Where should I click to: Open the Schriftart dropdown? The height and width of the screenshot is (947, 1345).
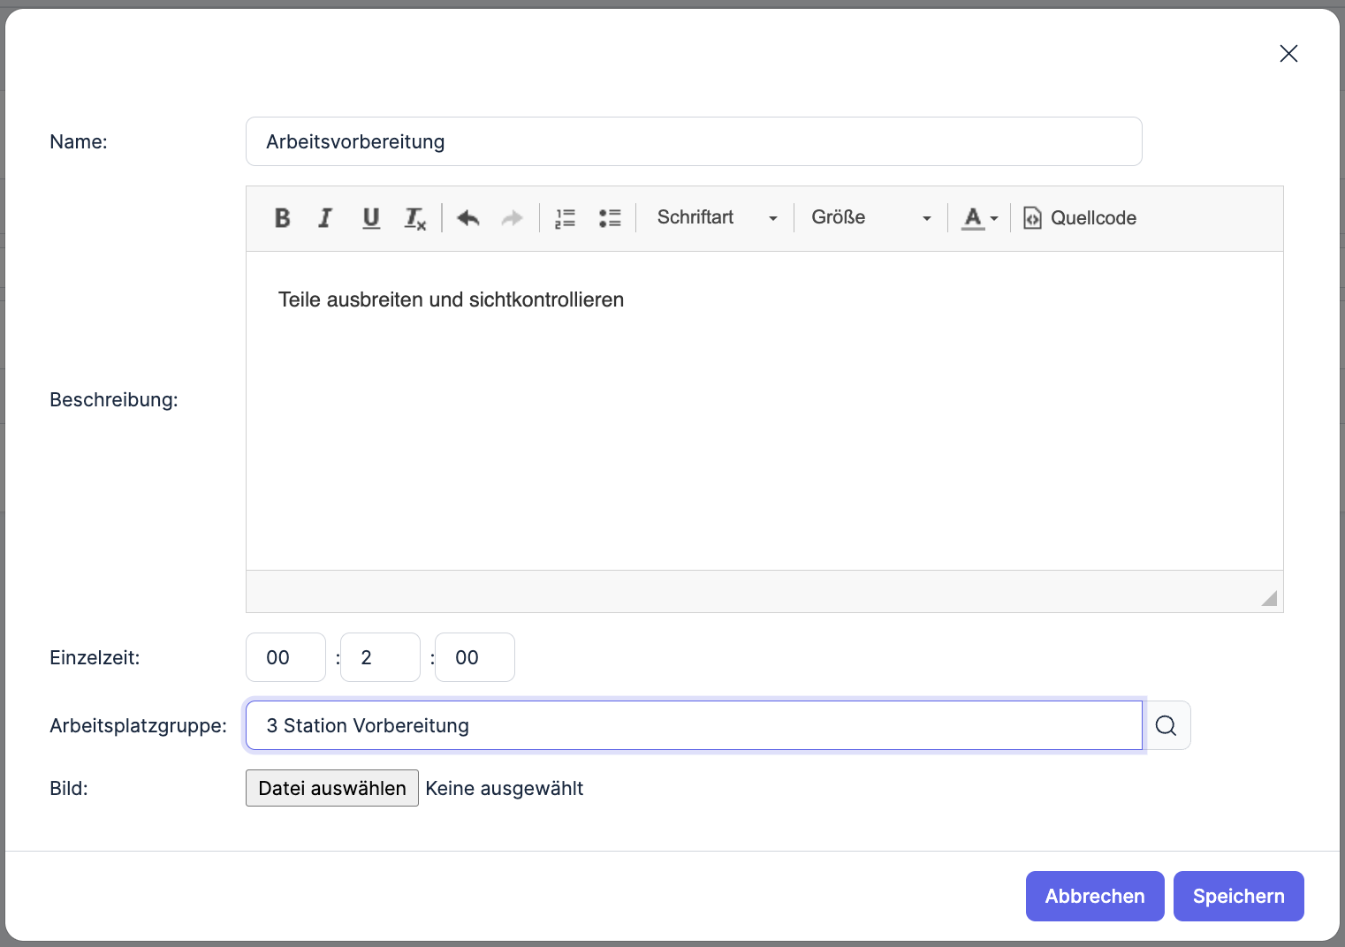pyautogui.click(x=717, y=218)
